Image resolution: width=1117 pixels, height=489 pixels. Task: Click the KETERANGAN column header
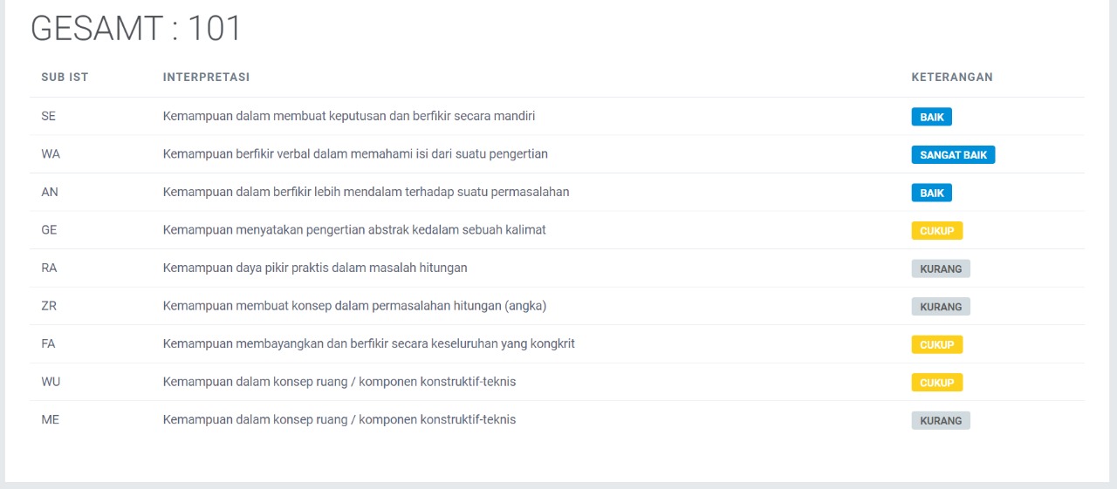tap(952, 78)
